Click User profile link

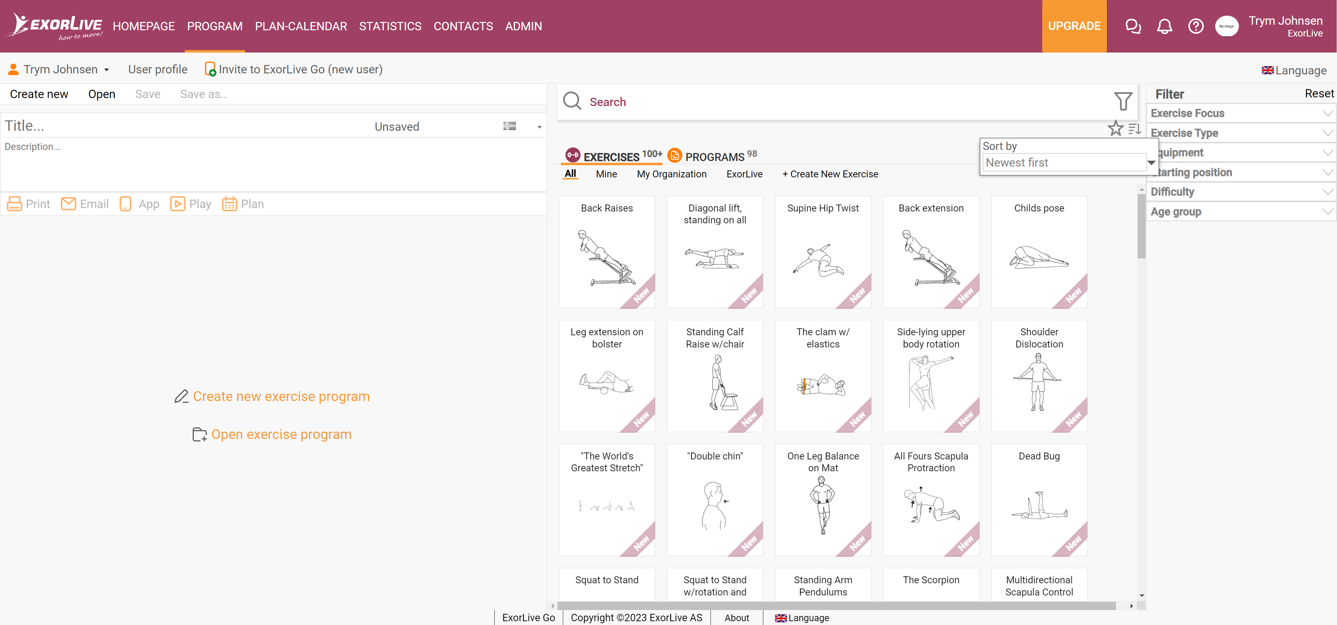(158, 69)
